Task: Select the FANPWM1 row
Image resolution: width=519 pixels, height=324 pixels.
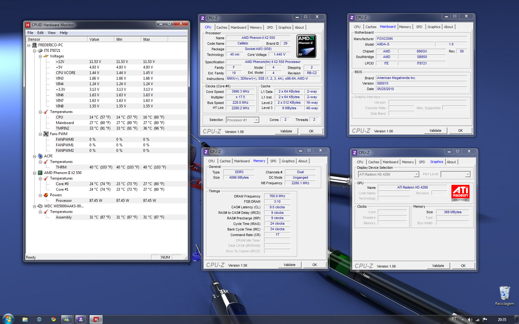Action: (x=106, y=145)
